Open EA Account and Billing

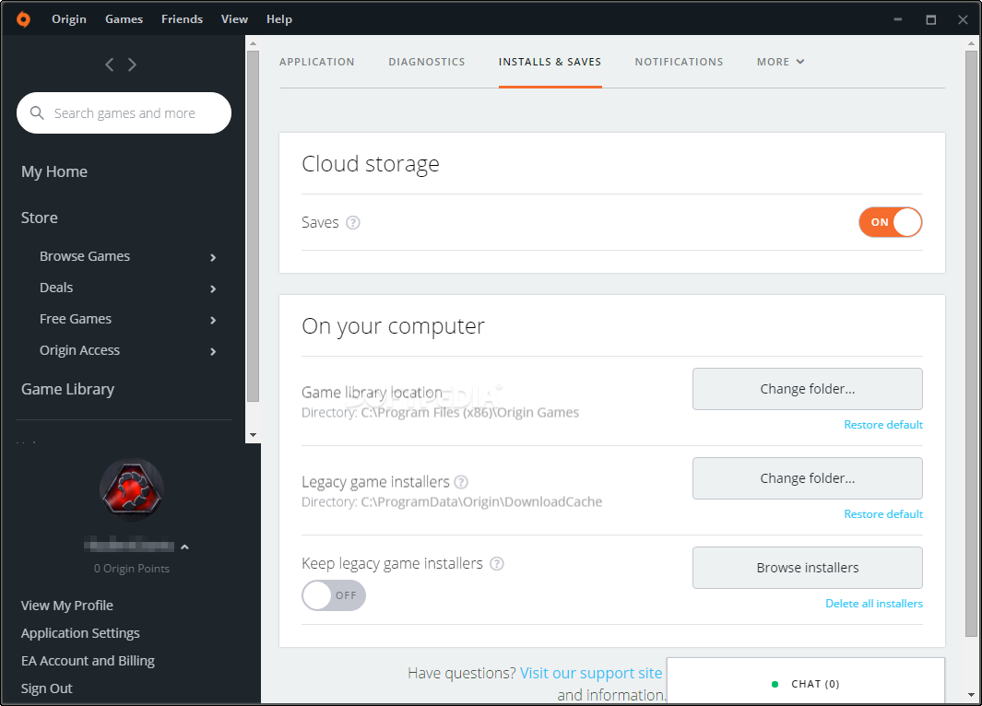(x=88, y=661)
